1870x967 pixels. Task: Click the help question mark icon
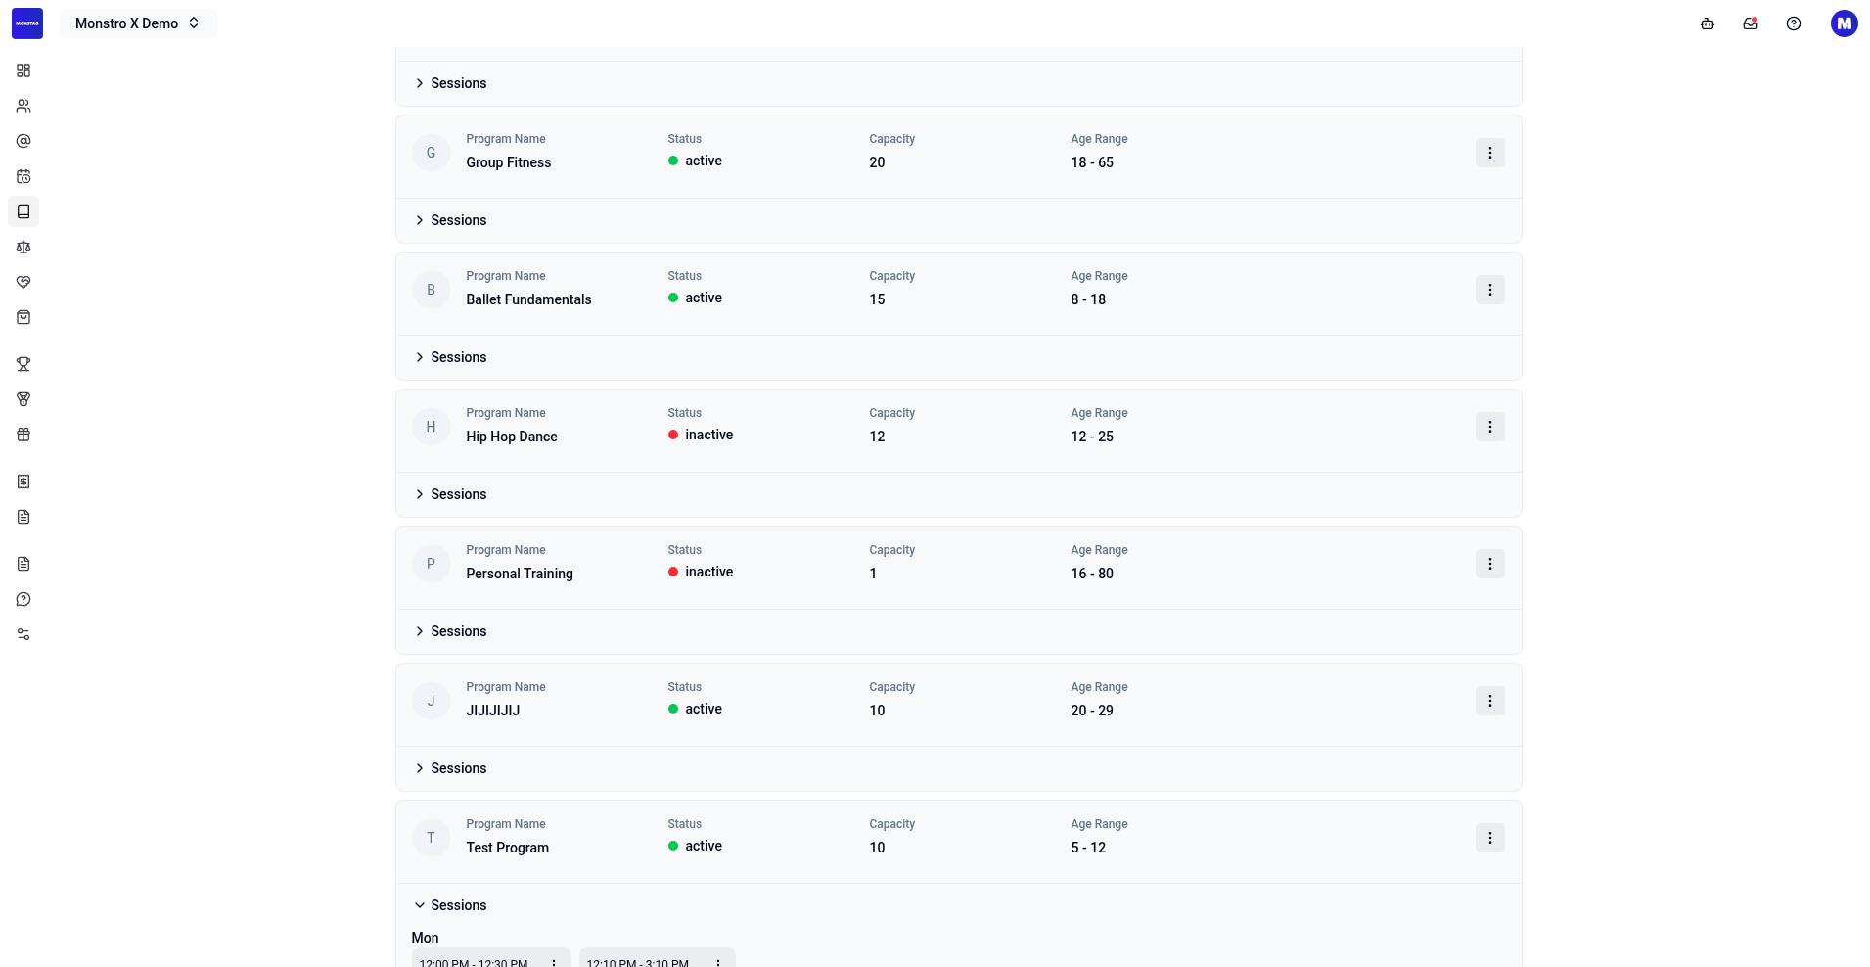1794,23
